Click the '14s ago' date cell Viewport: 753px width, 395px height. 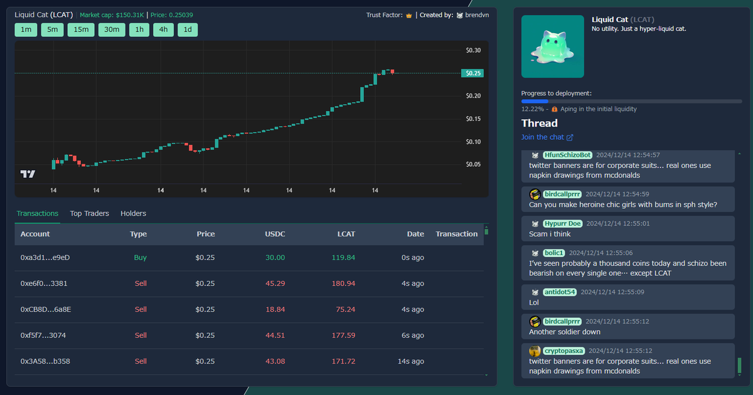pyautogui.click(x=410, y=361)
